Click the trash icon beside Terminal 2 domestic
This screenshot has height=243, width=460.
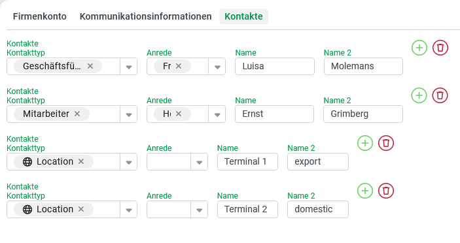tap(386, 191)
